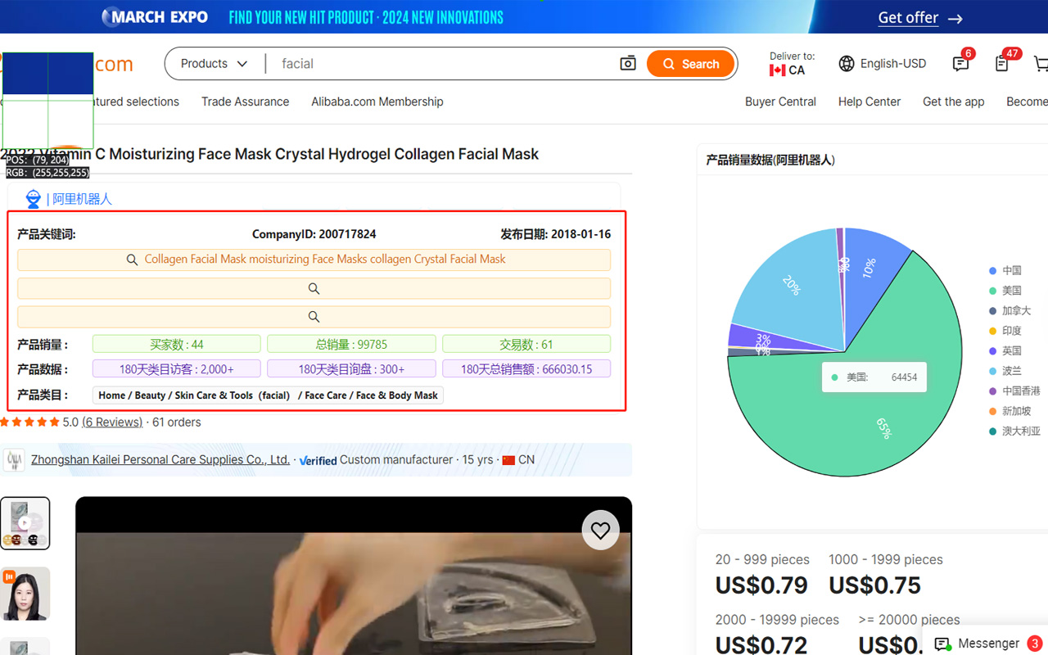1048x655 pixels.
Task: Click the five-star rating icons
Action: pos(29,422)
